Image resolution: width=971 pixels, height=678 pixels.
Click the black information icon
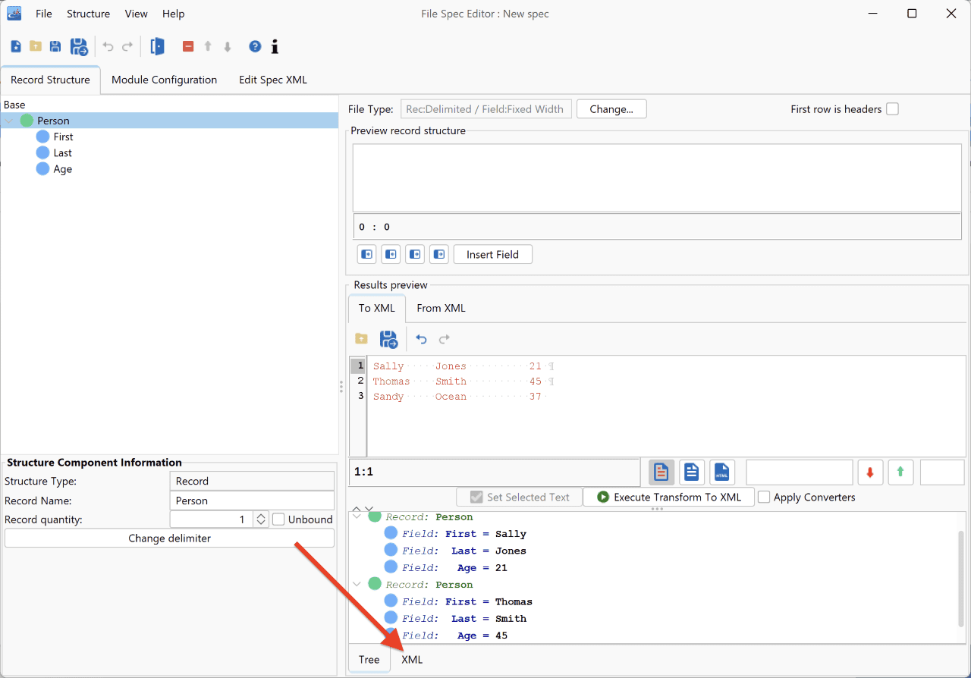(275, 47)
